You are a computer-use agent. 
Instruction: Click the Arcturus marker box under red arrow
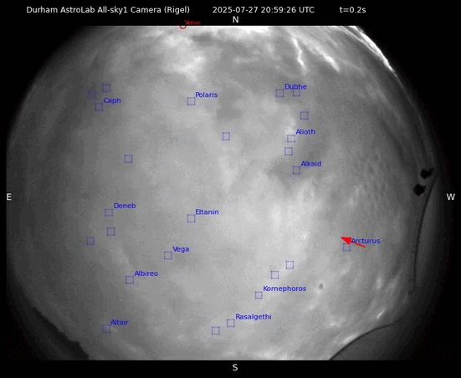[346, 248]
